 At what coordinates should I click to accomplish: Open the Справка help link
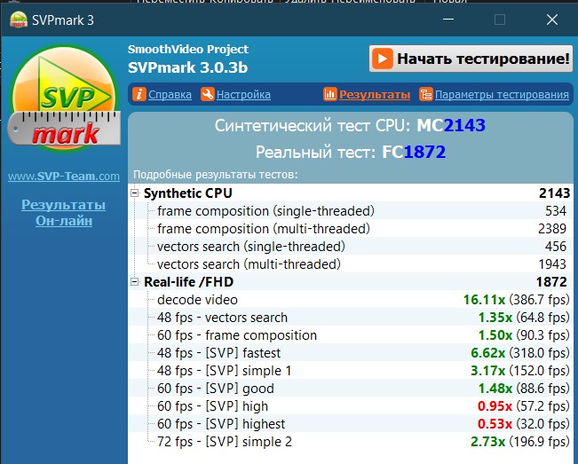(170, 94)
